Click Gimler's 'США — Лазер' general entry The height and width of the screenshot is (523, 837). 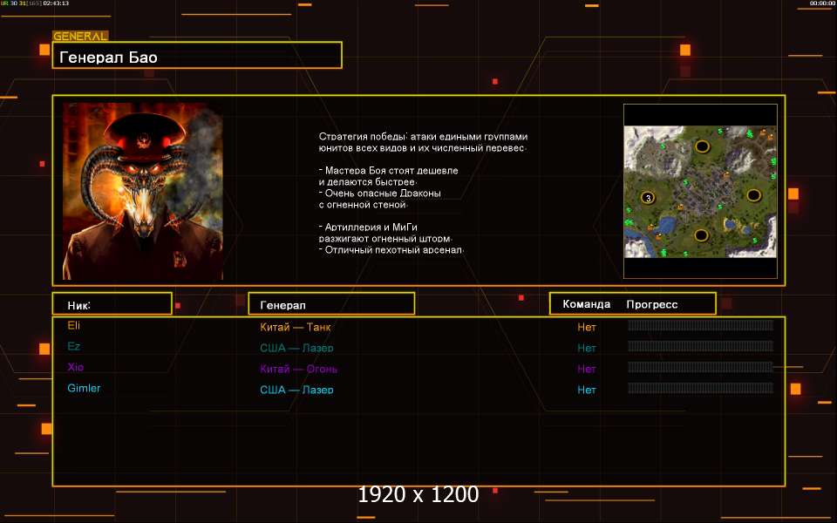coord(296,390)
